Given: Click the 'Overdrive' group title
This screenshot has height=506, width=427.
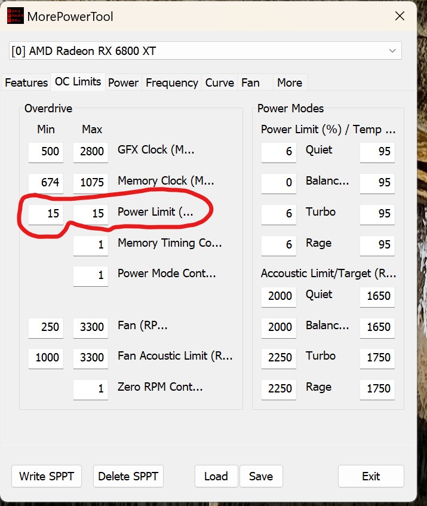Looking at the screenshot, I should pos(48,109).
